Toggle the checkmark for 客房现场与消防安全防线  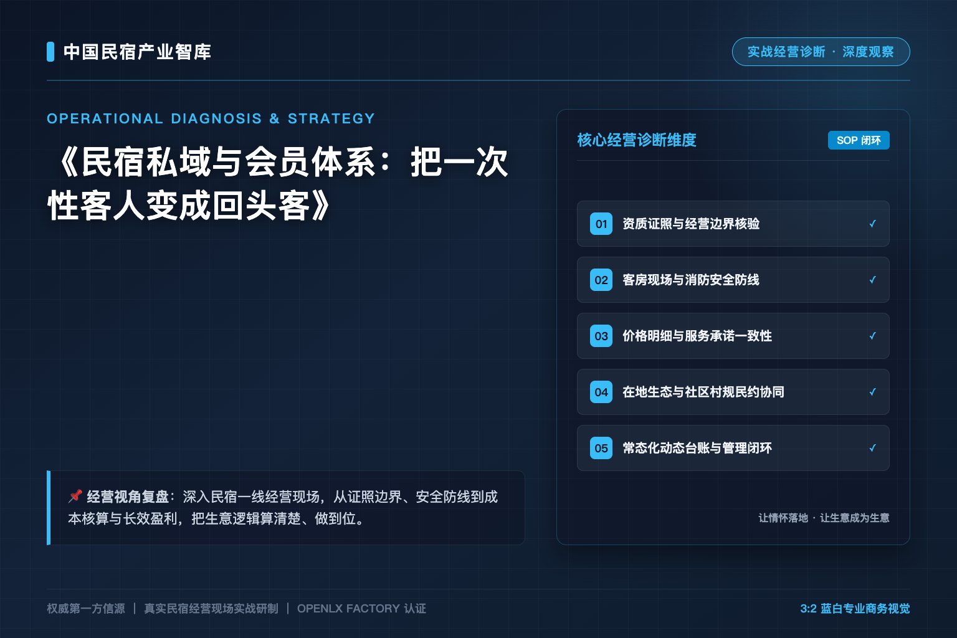[x=872, y=280]
